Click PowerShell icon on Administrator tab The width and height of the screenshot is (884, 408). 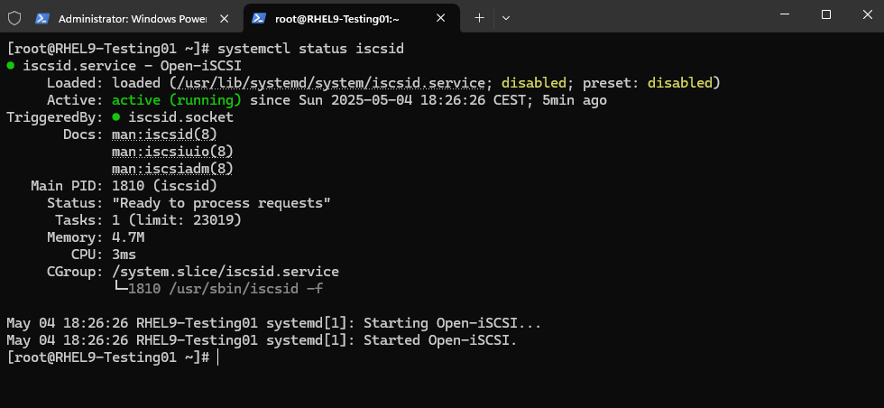click(x=41, y=19)
